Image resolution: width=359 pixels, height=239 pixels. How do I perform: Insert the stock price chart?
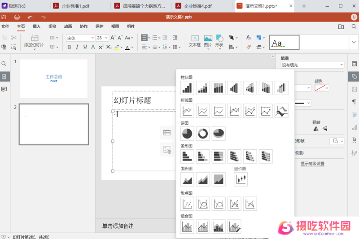[241, 179]
